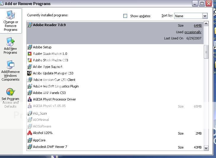The image size is (216, 158).
Task: Minimize the Add or Remove Programs window
Action: click(195, 4)
